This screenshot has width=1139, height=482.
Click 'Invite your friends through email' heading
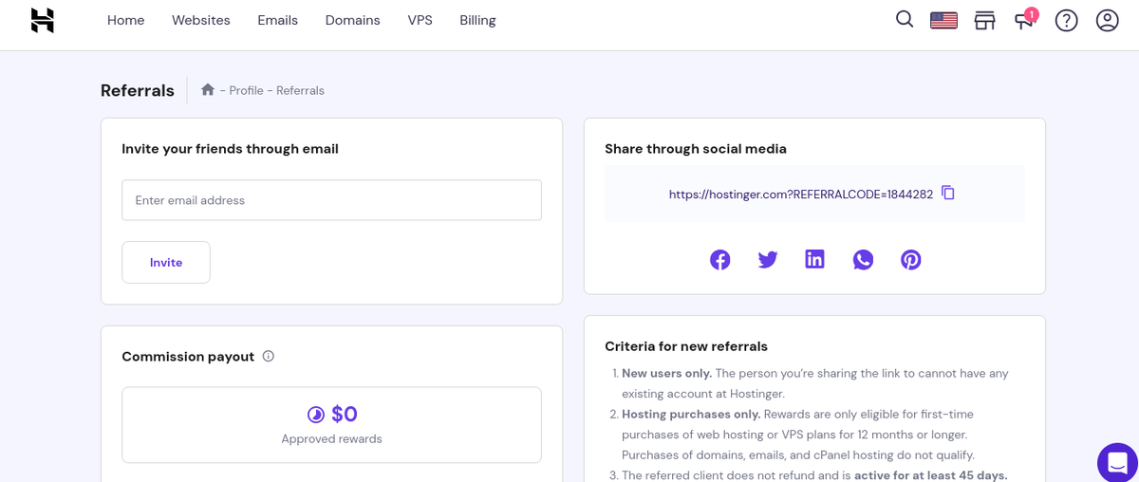(230, 149)
